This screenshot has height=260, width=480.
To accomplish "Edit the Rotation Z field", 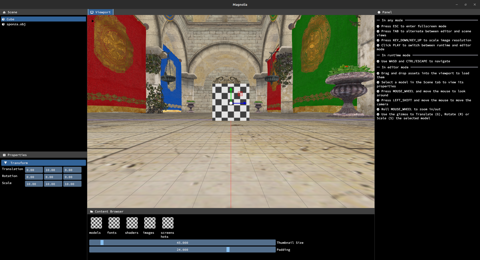I will pos(72,177).
